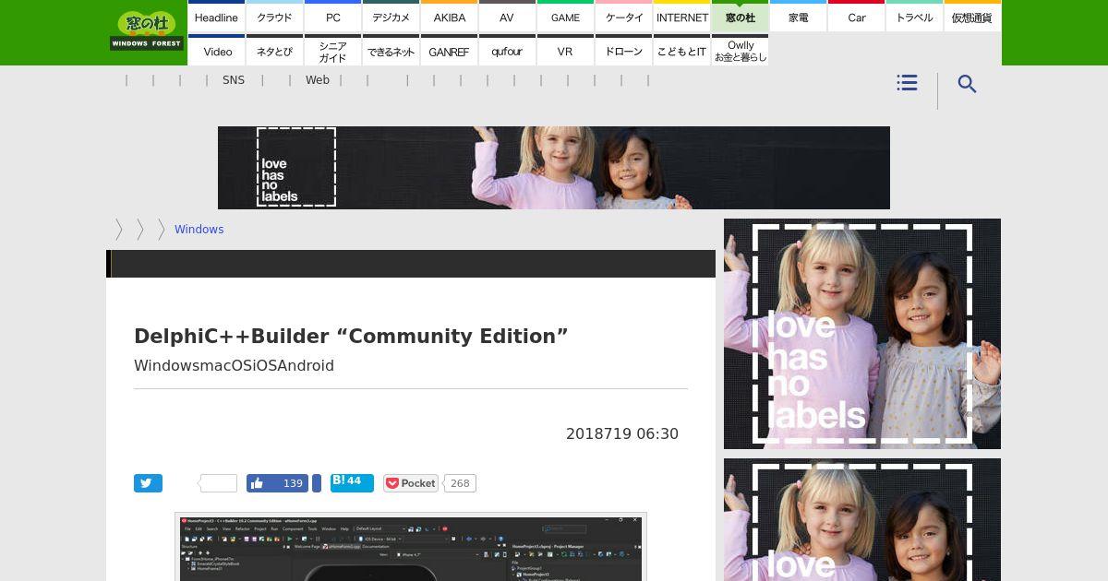The height and width of the screenshot is (581, 1108).
Task: Open the こどもとIT tab
Action: [681, 51]
